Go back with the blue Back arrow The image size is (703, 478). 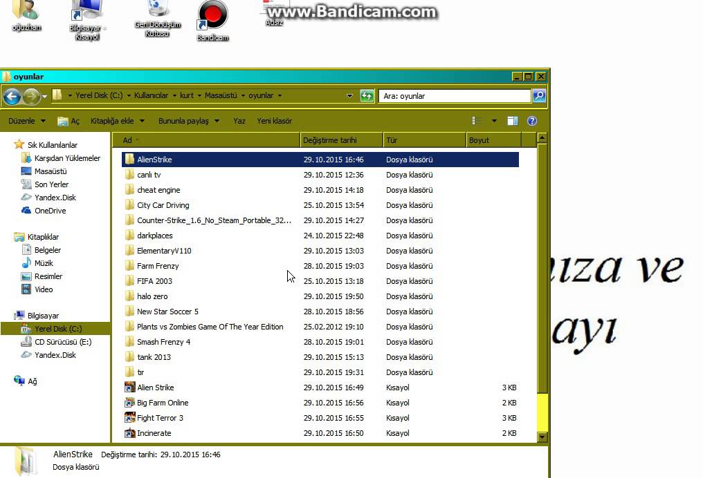[12, 96]
